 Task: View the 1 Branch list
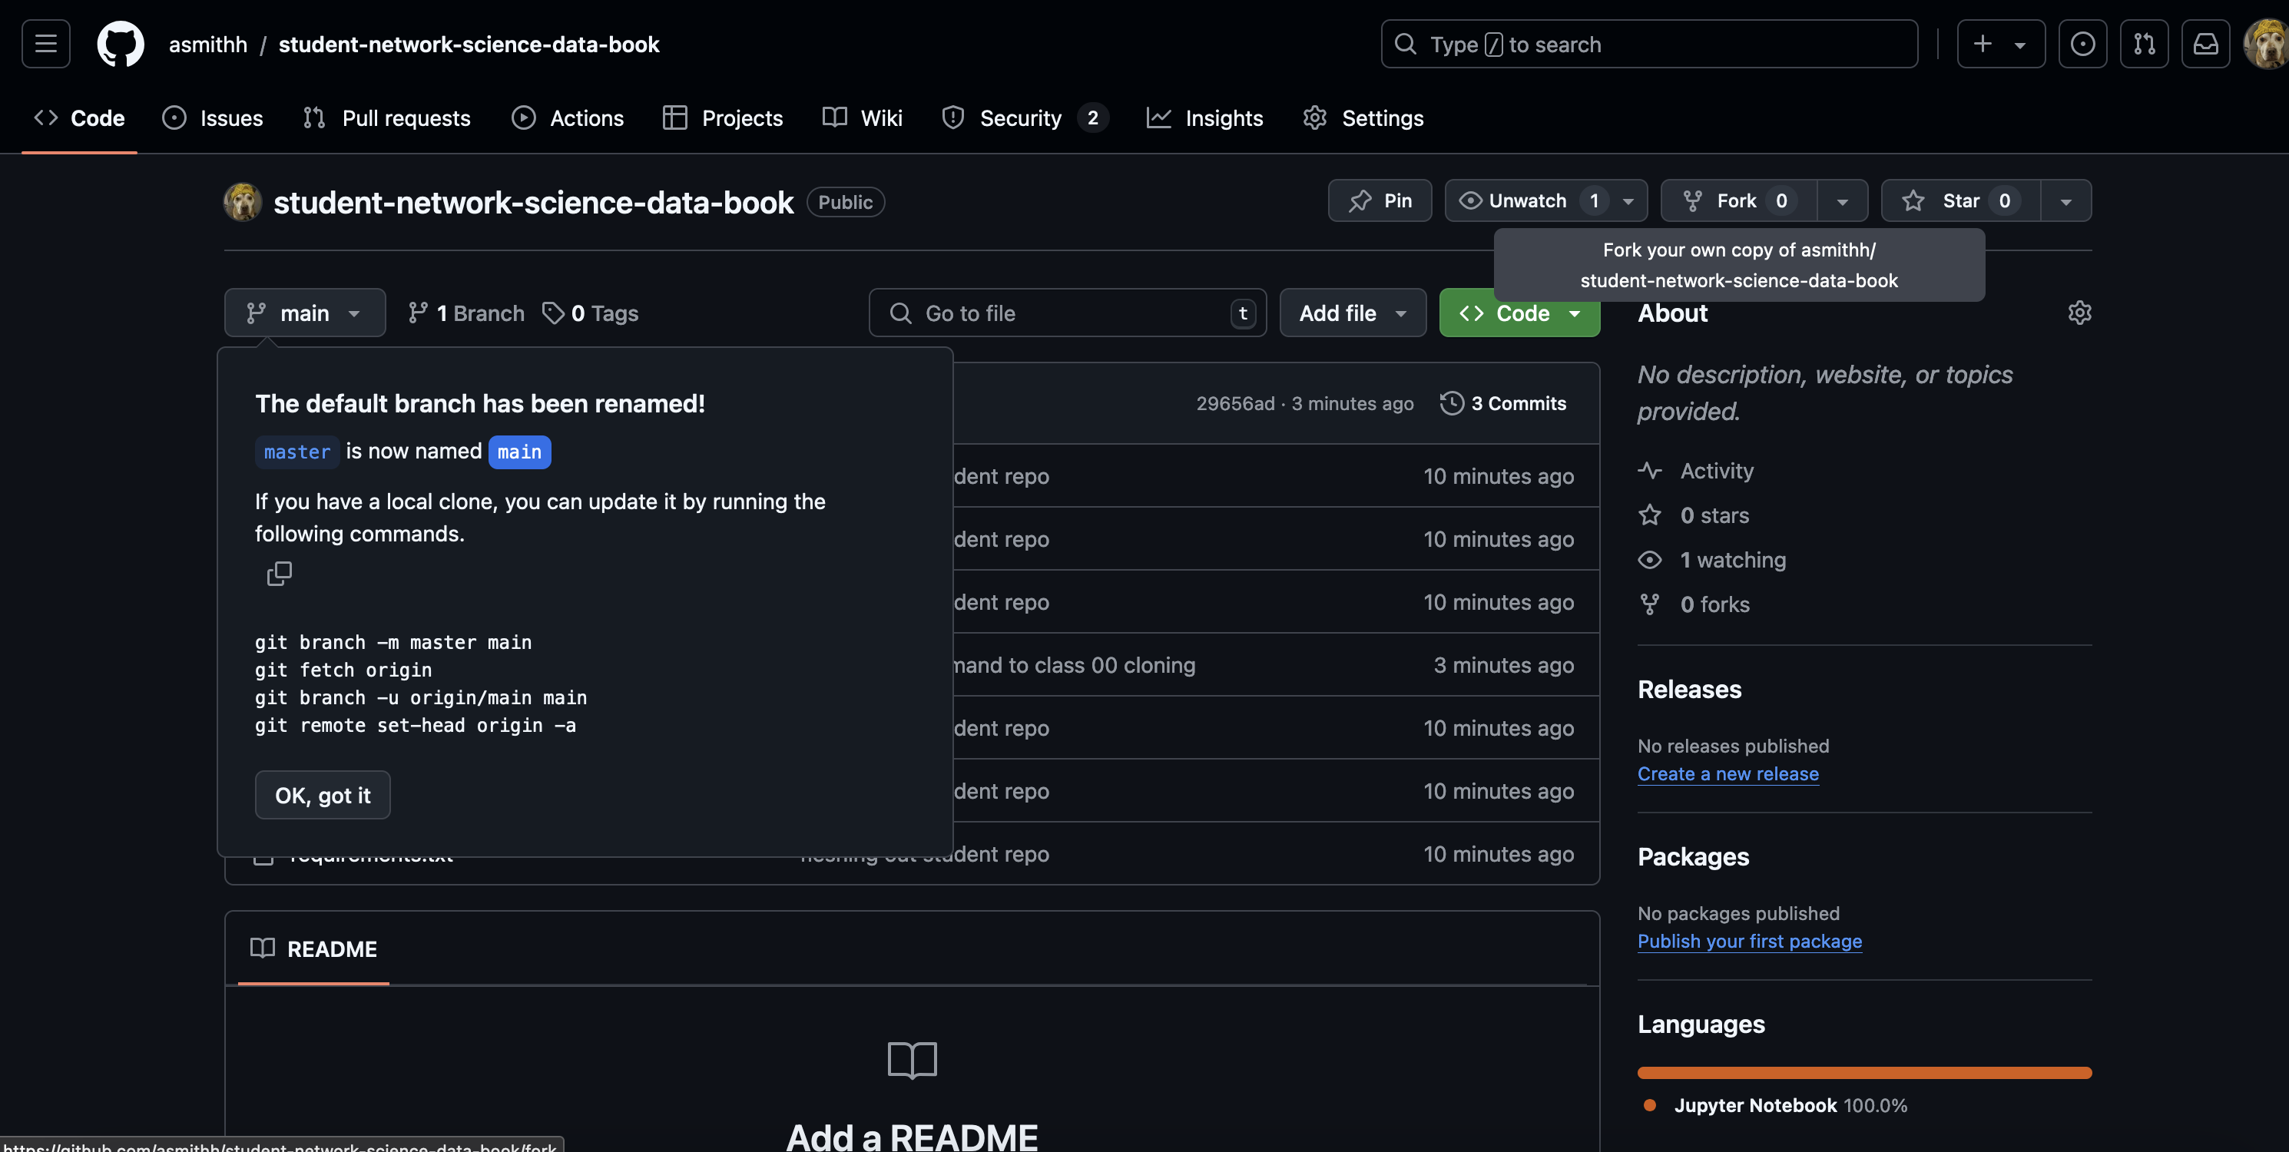click(466, 313)
